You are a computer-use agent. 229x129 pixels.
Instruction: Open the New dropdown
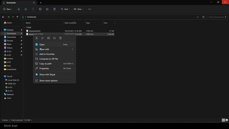click(8, 9)
